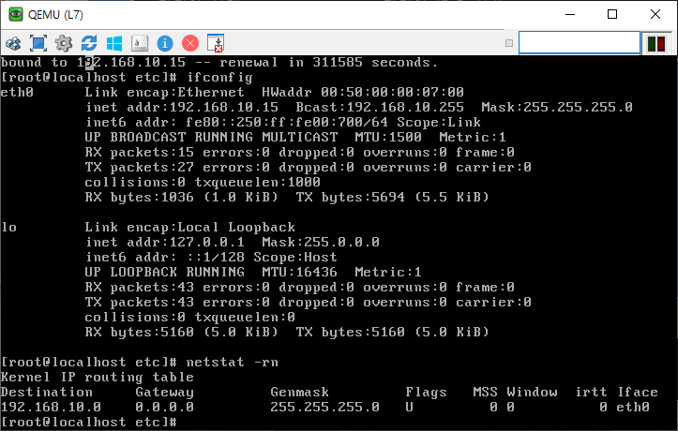Click 'Link encap:Local Loopback' text
Image resolution: width=678 pixels, height=431 pixels.
coord(189,227)
